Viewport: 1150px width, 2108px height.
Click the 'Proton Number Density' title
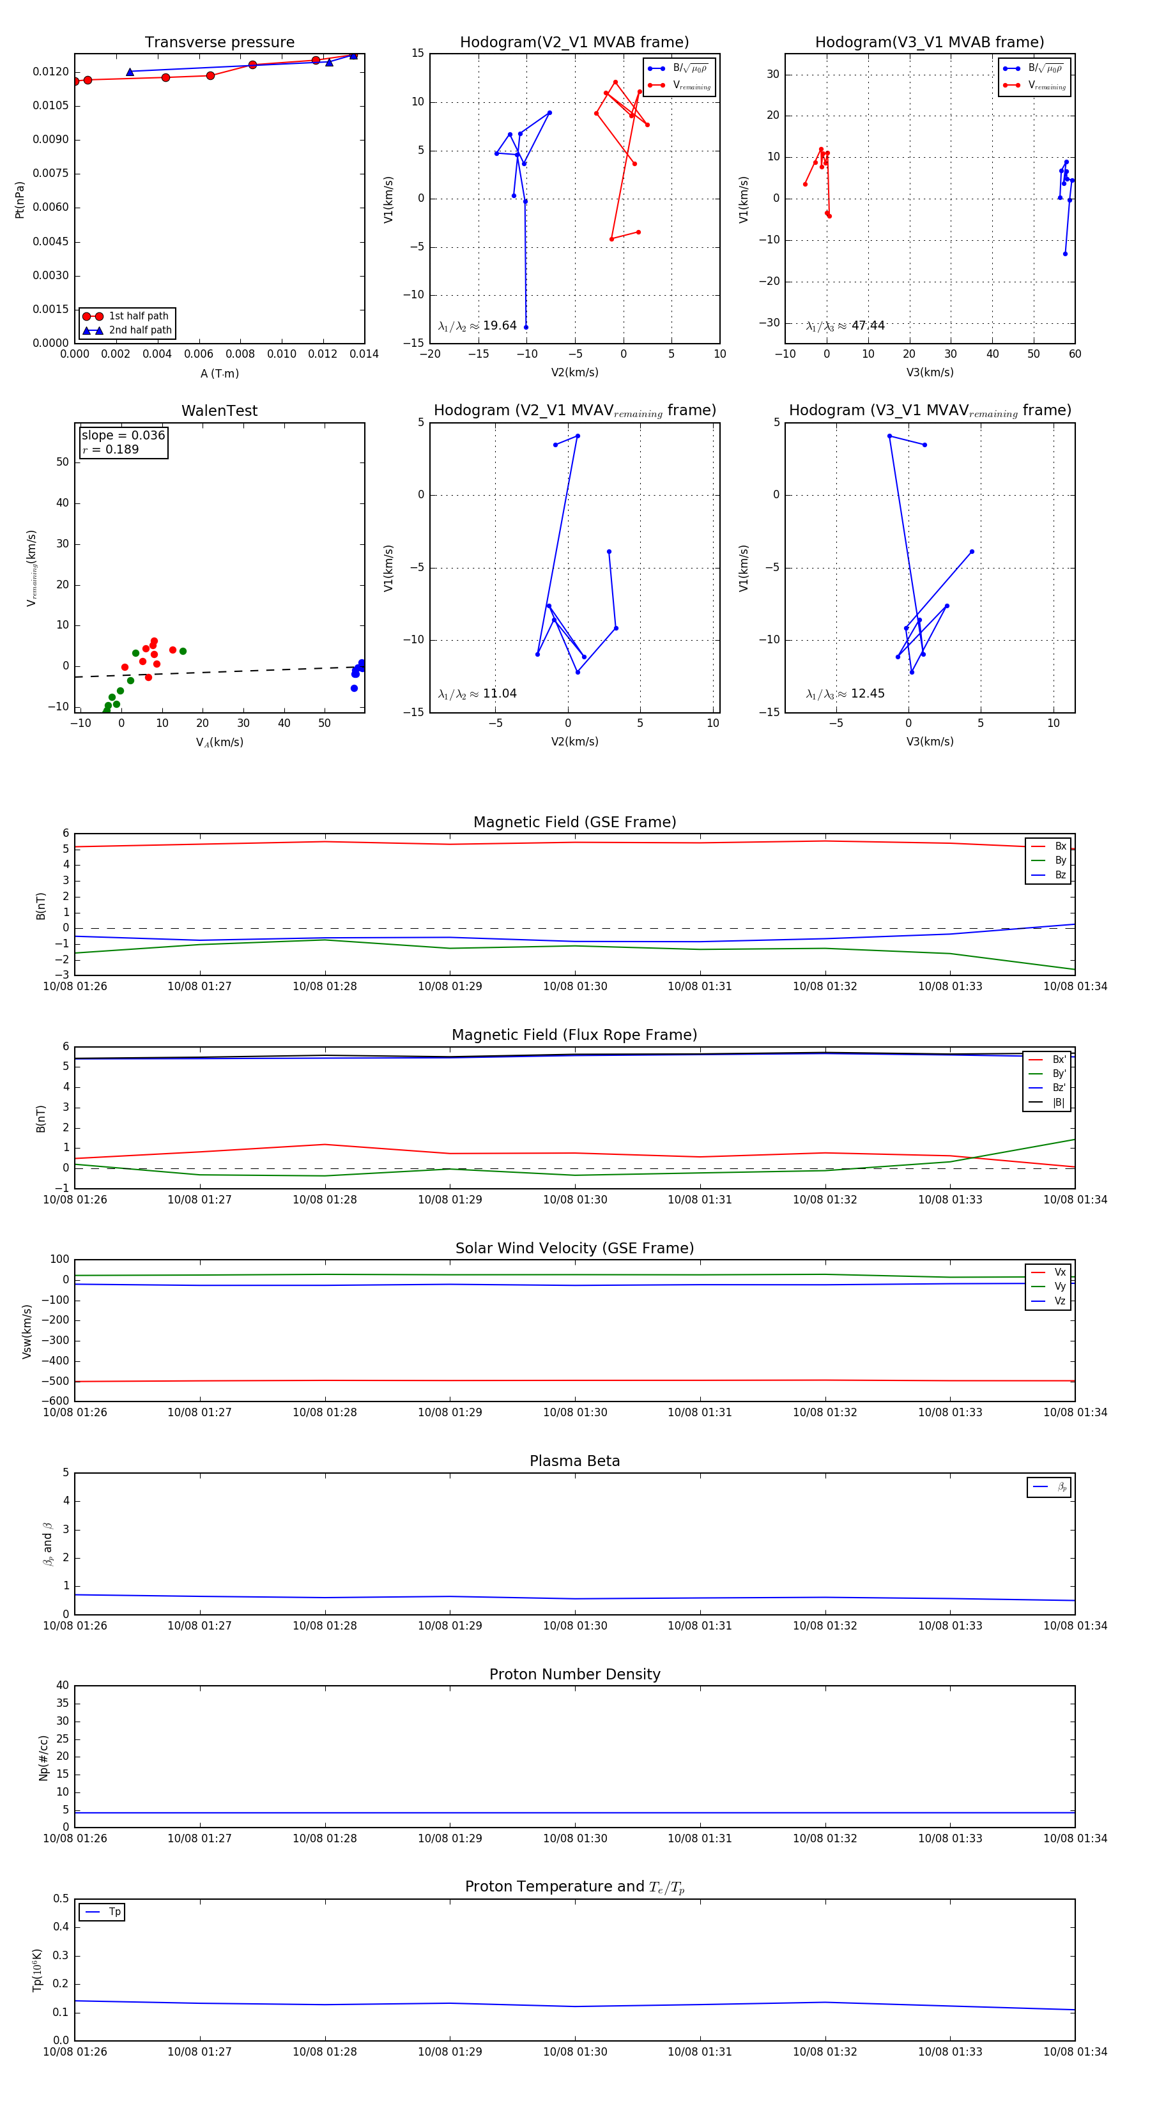pos(574,1675)
